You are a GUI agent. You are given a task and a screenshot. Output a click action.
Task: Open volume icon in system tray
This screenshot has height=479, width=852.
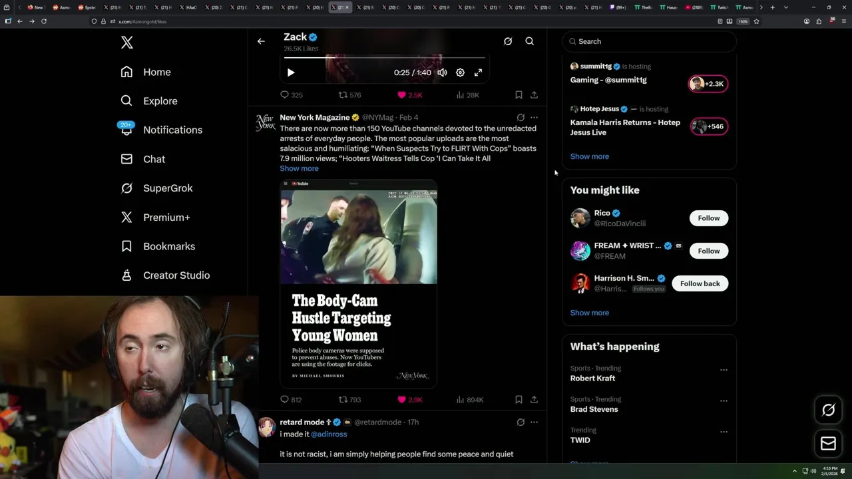(813, 471)
